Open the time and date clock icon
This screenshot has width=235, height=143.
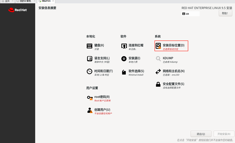(x=89, y=71)
